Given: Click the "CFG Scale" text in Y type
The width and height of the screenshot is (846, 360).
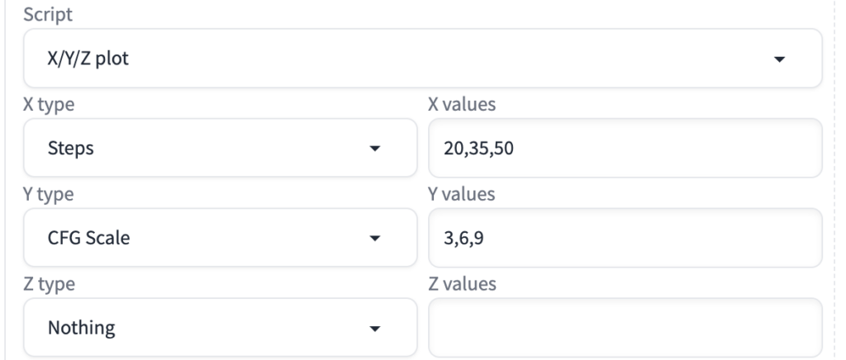Looking at the screenshot, I should pos(88,239).
